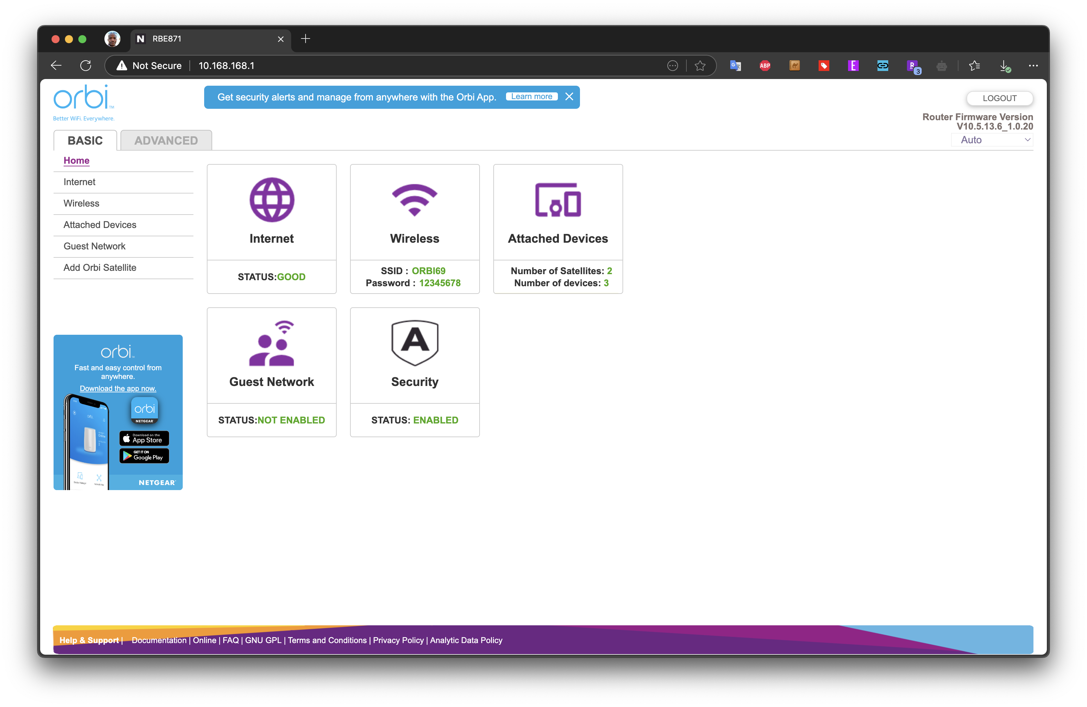This screenshot has height=707, width=1087.
Task: Click the Number of devices: 3 text
Action: 561,283
